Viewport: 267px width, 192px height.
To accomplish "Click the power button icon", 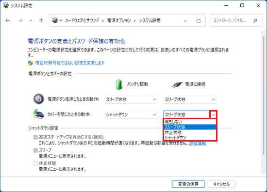I will 39,99.
